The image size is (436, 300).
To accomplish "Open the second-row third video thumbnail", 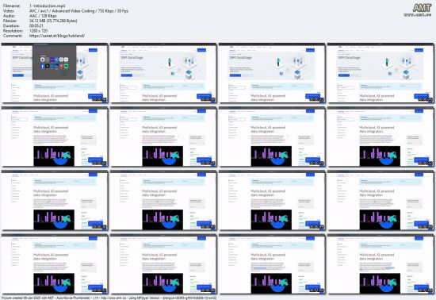I will pos(272,137).
